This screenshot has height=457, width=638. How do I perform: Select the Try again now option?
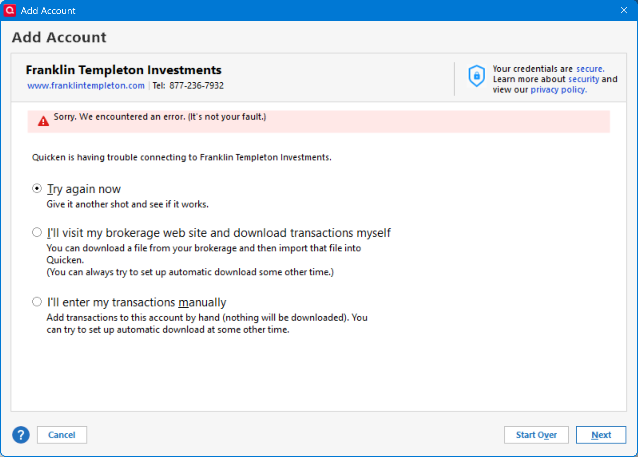[x=37, y=189]
